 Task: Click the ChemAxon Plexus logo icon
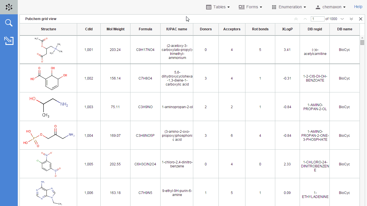9,7
